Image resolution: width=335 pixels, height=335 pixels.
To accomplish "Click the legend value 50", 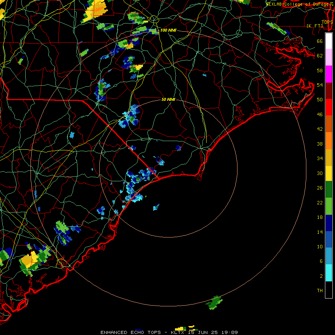I will coord(320,99).
